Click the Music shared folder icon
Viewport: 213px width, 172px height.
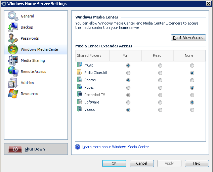click(80, 65)
